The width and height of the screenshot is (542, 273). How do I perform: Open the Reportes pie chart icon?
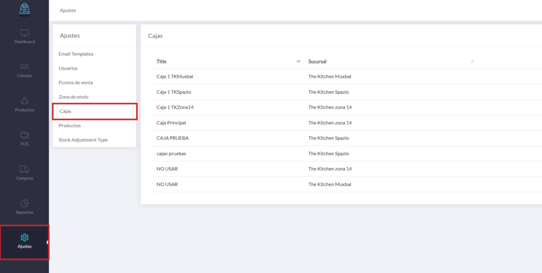coord(24,204)
